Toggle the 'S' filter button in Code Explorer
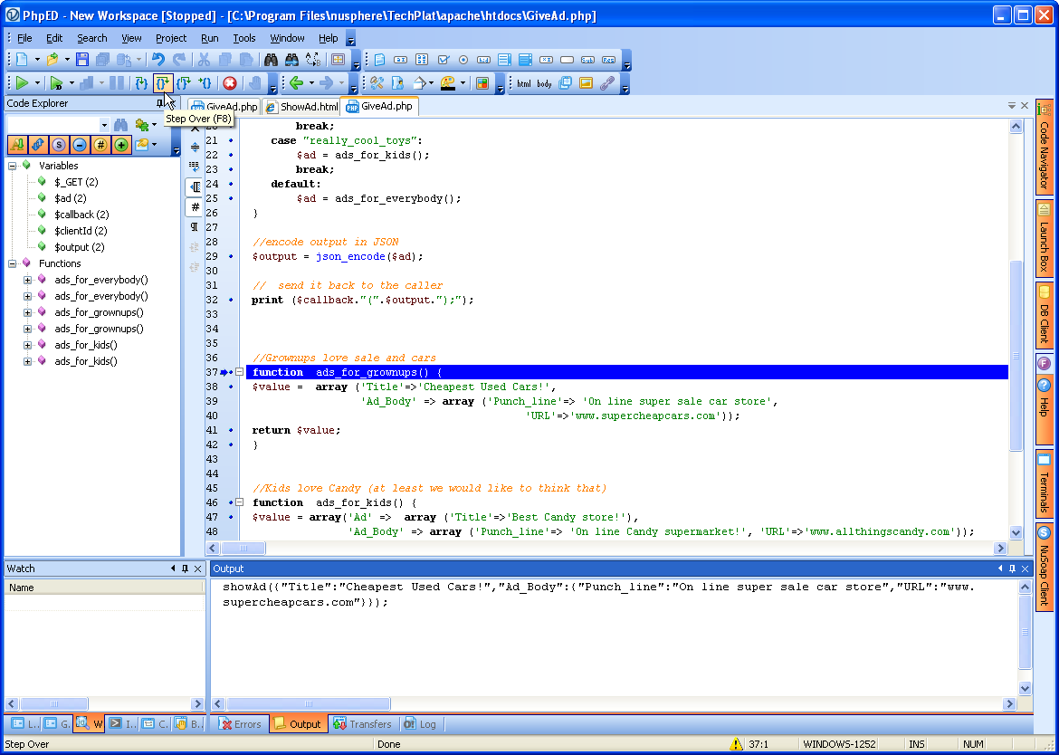 [x=59, y=145]
